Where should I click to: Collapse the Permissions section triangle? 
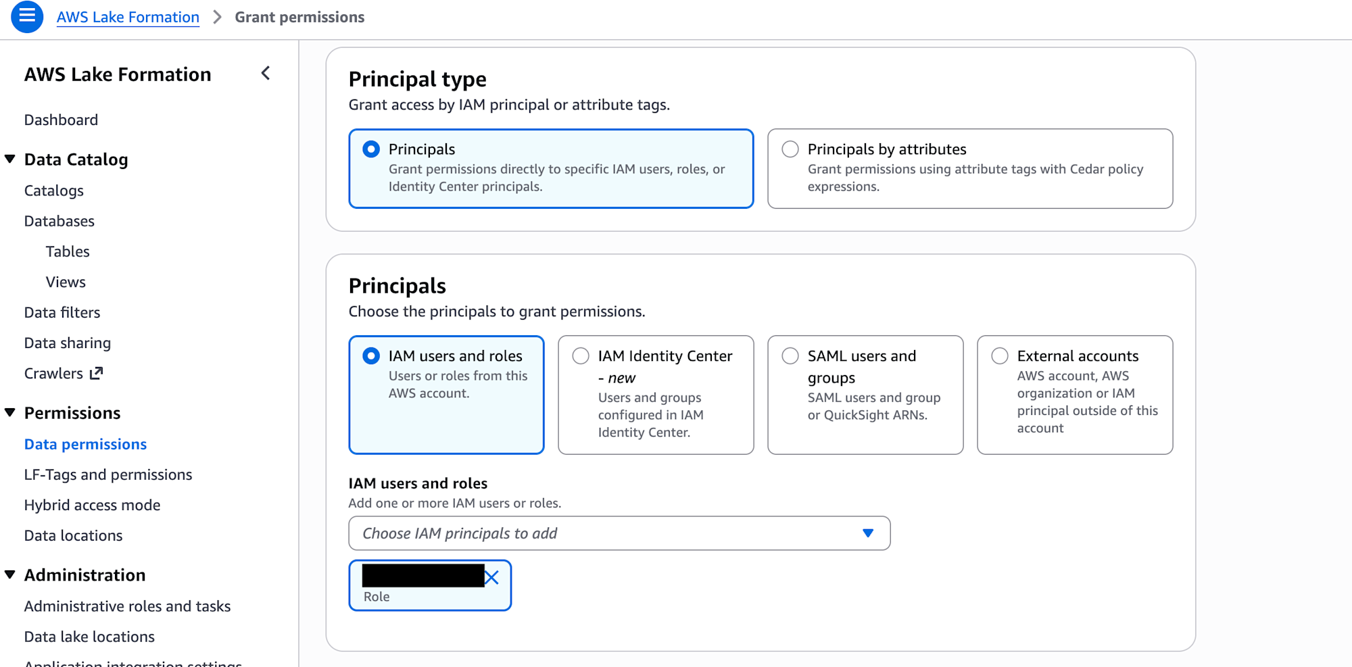click(x=10, y=413)
